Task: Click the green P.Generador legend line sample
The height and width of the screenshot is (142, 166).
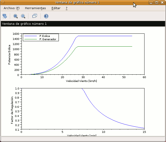Action: click(31, 39)
